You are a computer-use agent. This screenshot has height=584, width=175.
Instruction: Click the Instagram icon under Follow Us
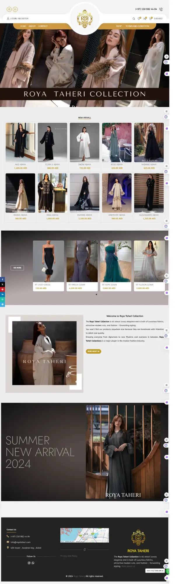pos(29,563)
